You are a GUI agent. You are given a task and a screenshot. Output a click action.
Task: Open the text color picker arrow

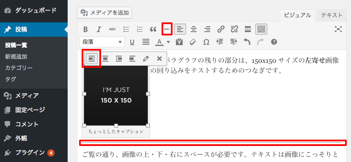(168, 42)
